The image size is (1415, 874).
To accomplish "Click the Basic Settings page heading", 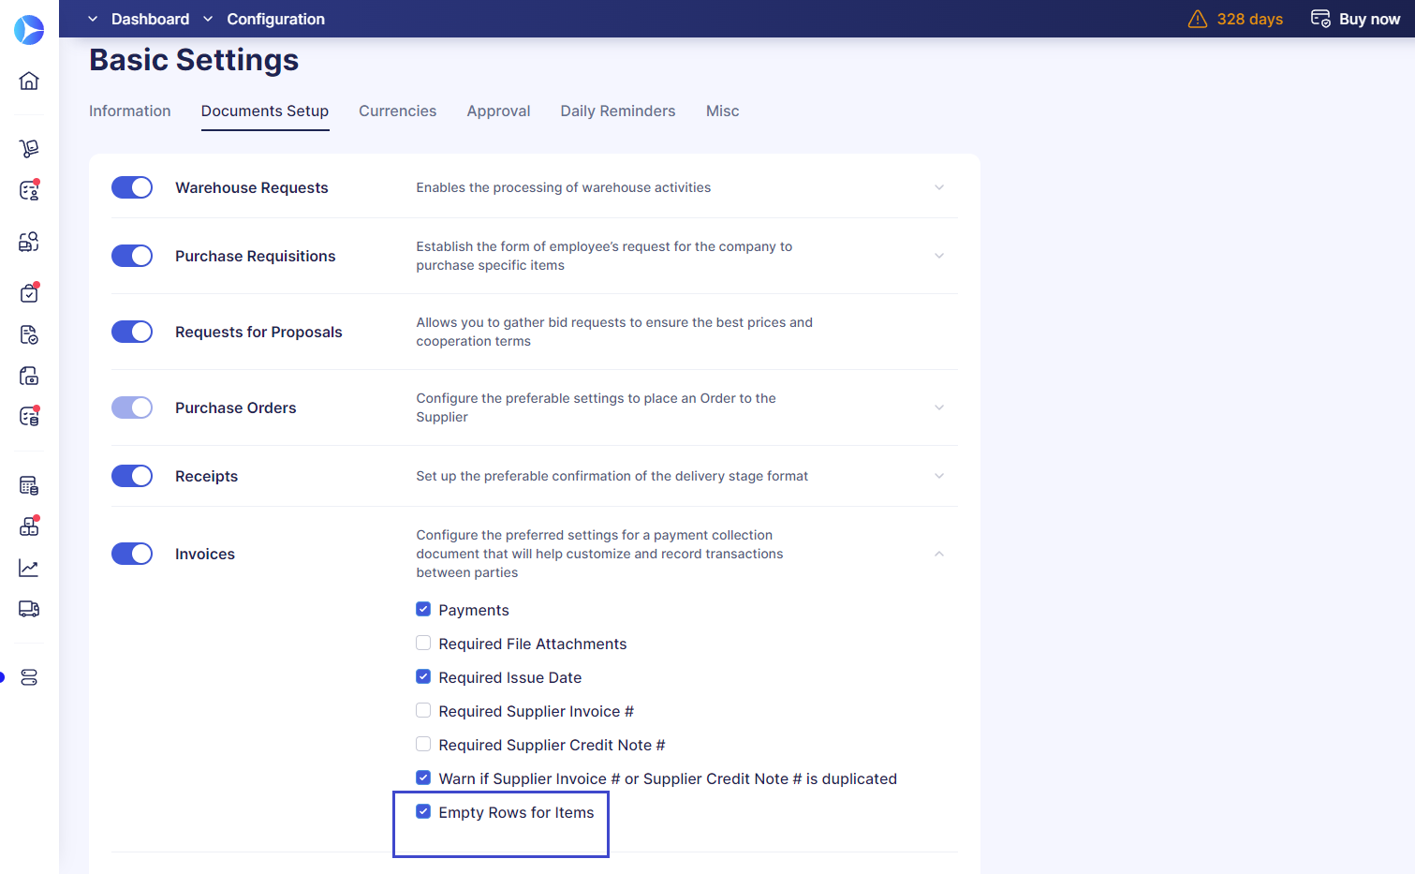I will [x=194, y=60].
